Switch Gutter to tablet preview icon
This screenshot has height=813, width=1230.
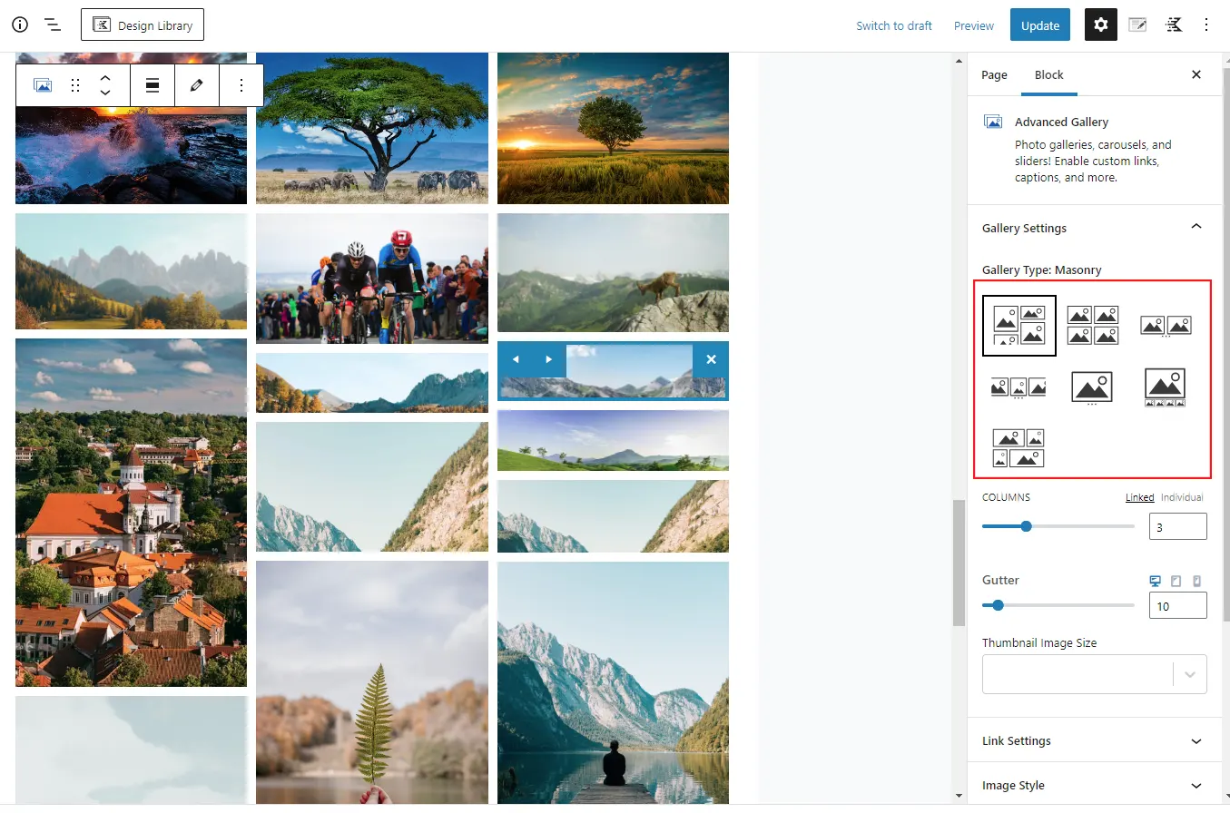click(1176, 580)
